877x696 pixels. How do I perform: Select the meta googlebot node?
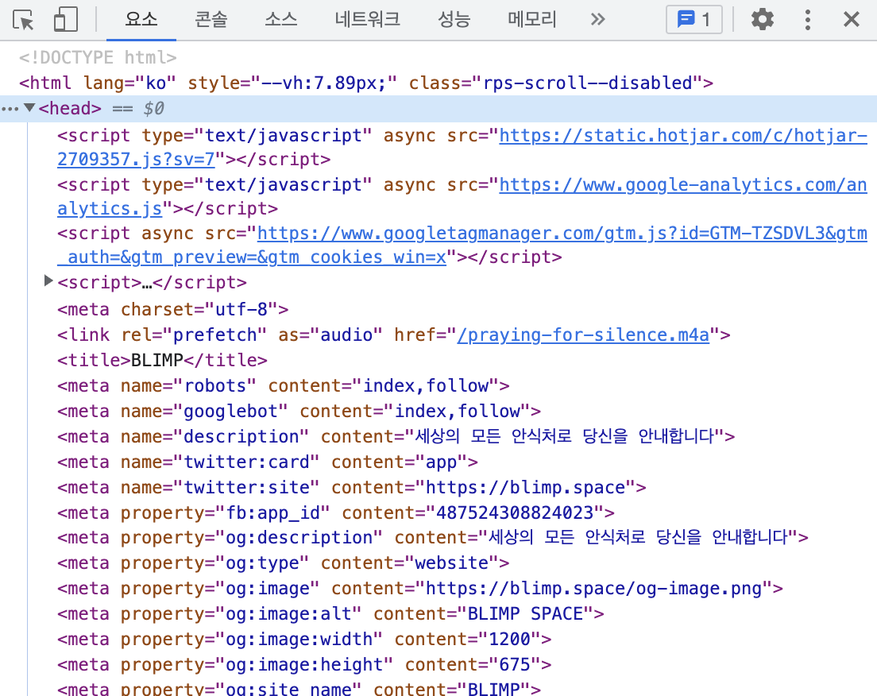click(299, 412)
